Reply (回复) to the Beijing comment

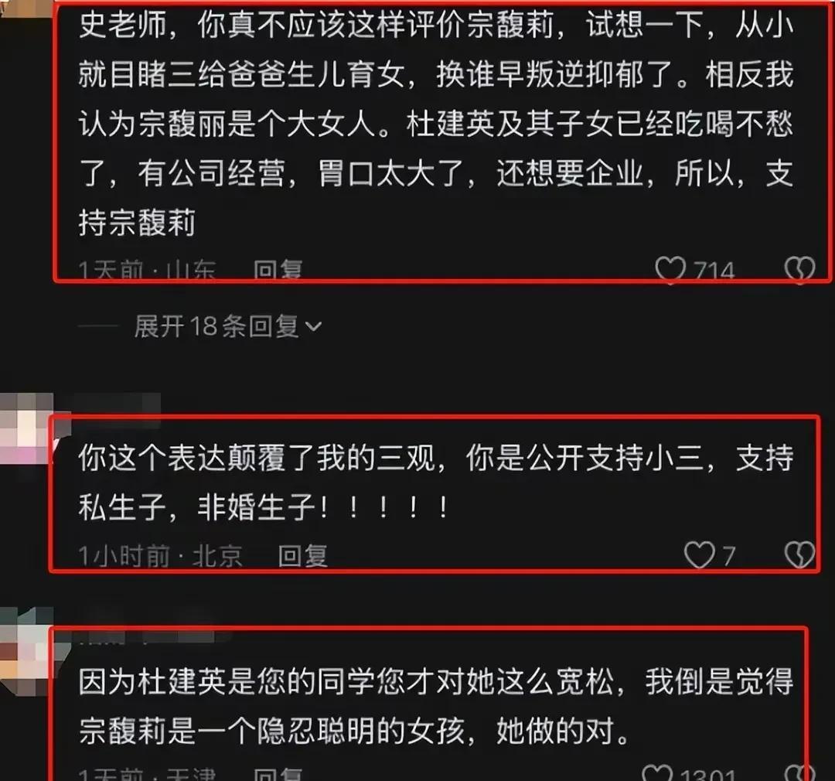coord(302,556)
